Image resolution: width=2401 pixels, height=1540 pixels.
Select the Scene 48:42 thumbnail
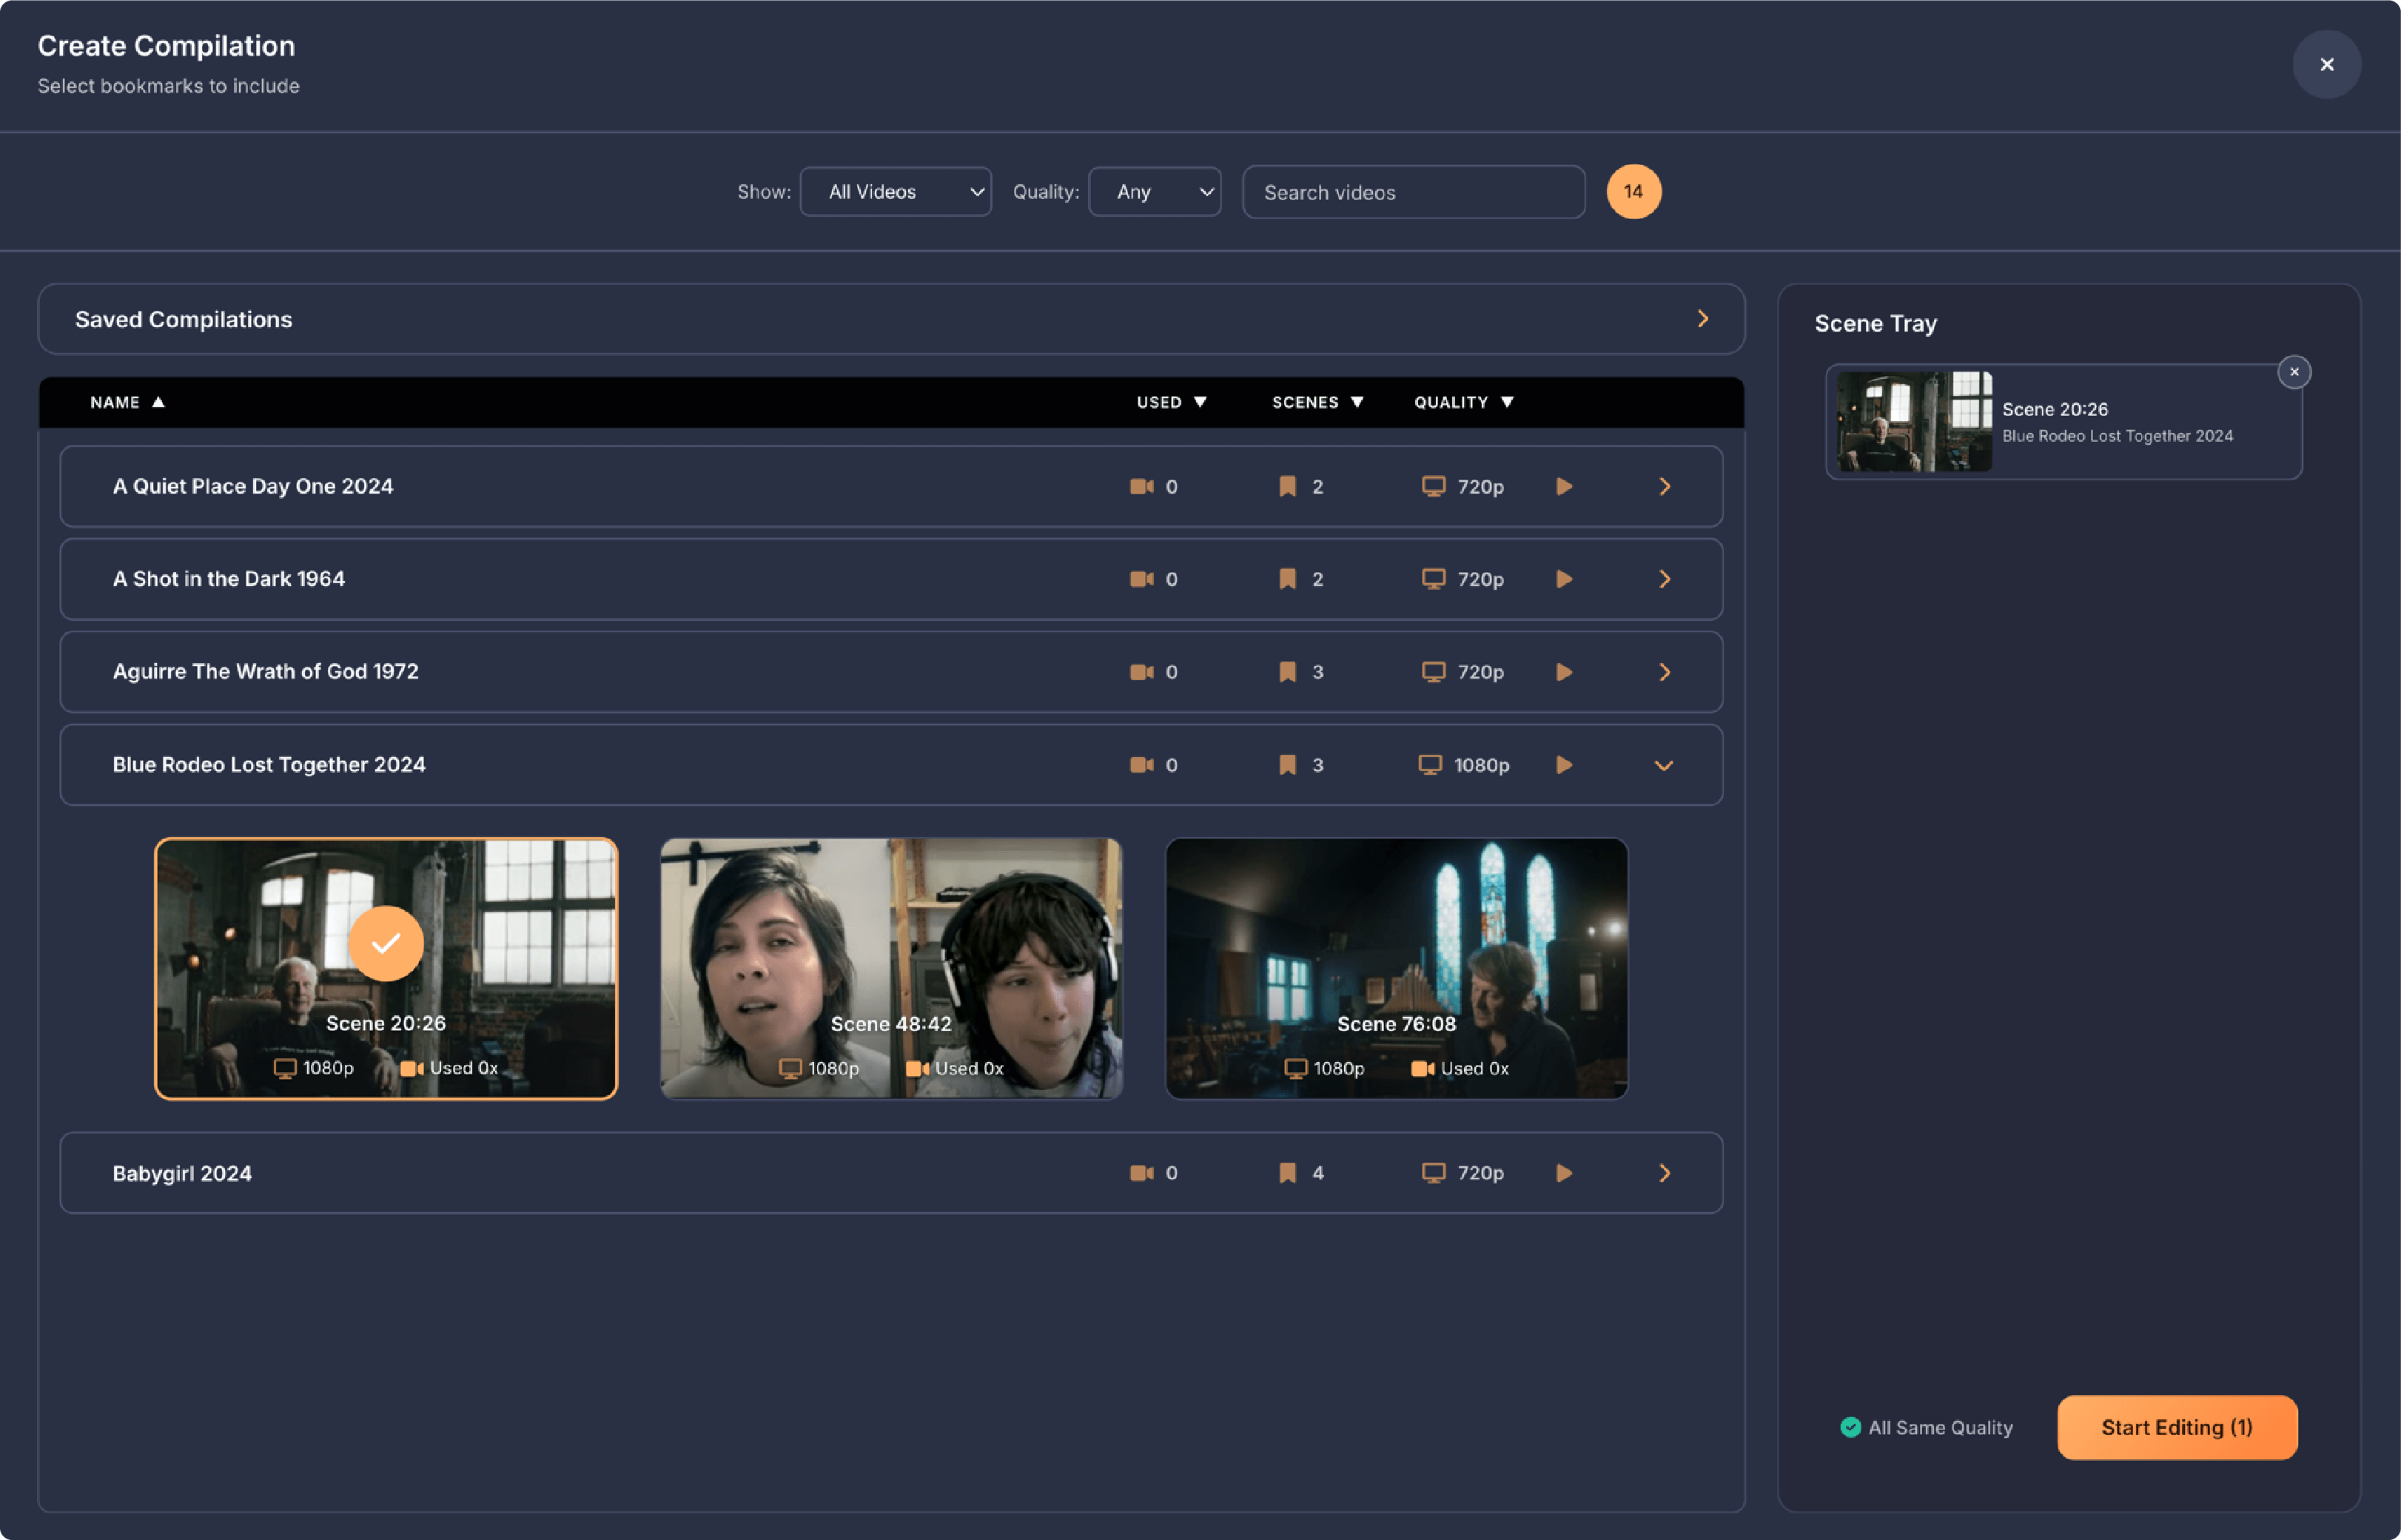click(891, 968)
